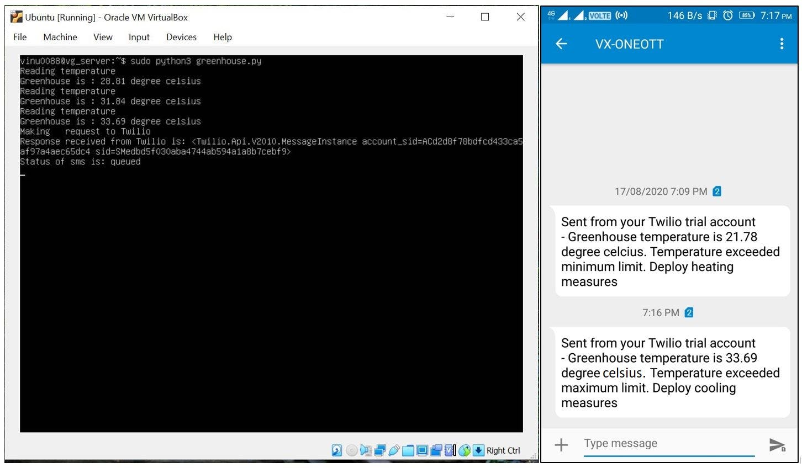The width and height of the screenshot is (802, 468).
Task: Tap the 4G signal indicator in phone status bar
Action: pyautogui.click(x=551, y=15)
